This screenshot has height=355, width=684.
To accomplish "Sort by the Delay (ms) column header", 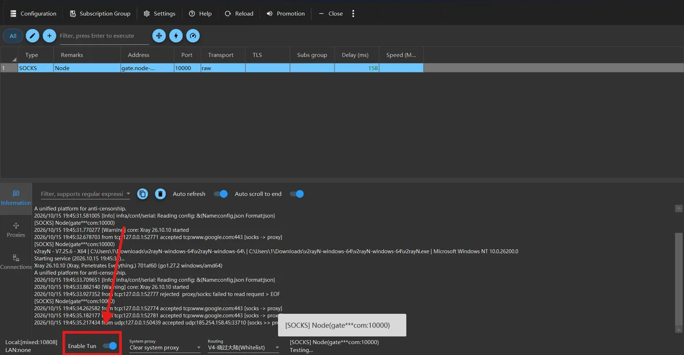I will click(356, 55).
